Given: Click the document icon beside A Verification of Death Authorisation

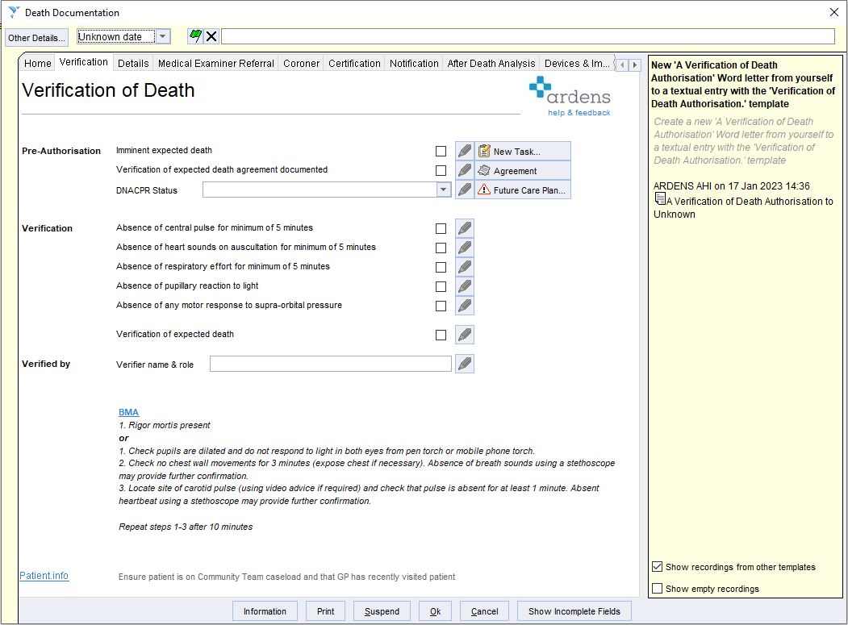Looking at the screenshot, I should click(x=660, y=199).
